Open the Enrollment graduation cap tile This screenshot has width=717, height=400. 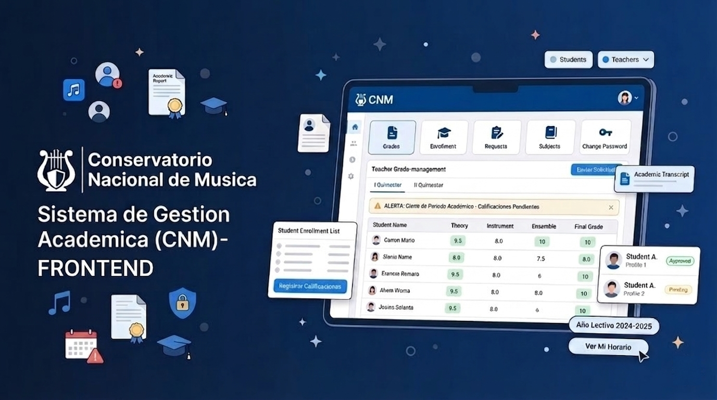444,137
